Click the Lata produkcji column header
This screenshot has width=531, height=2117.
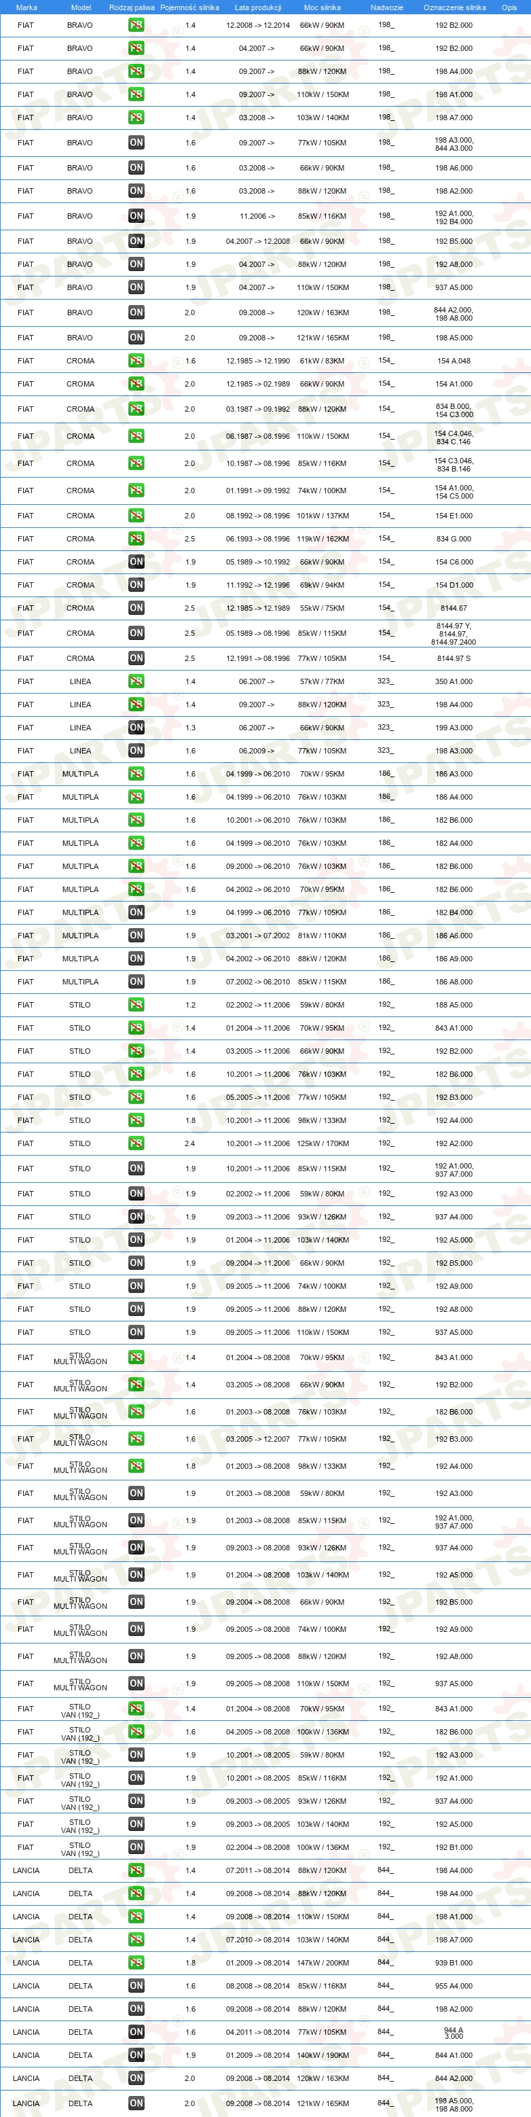tap(258, 7)
